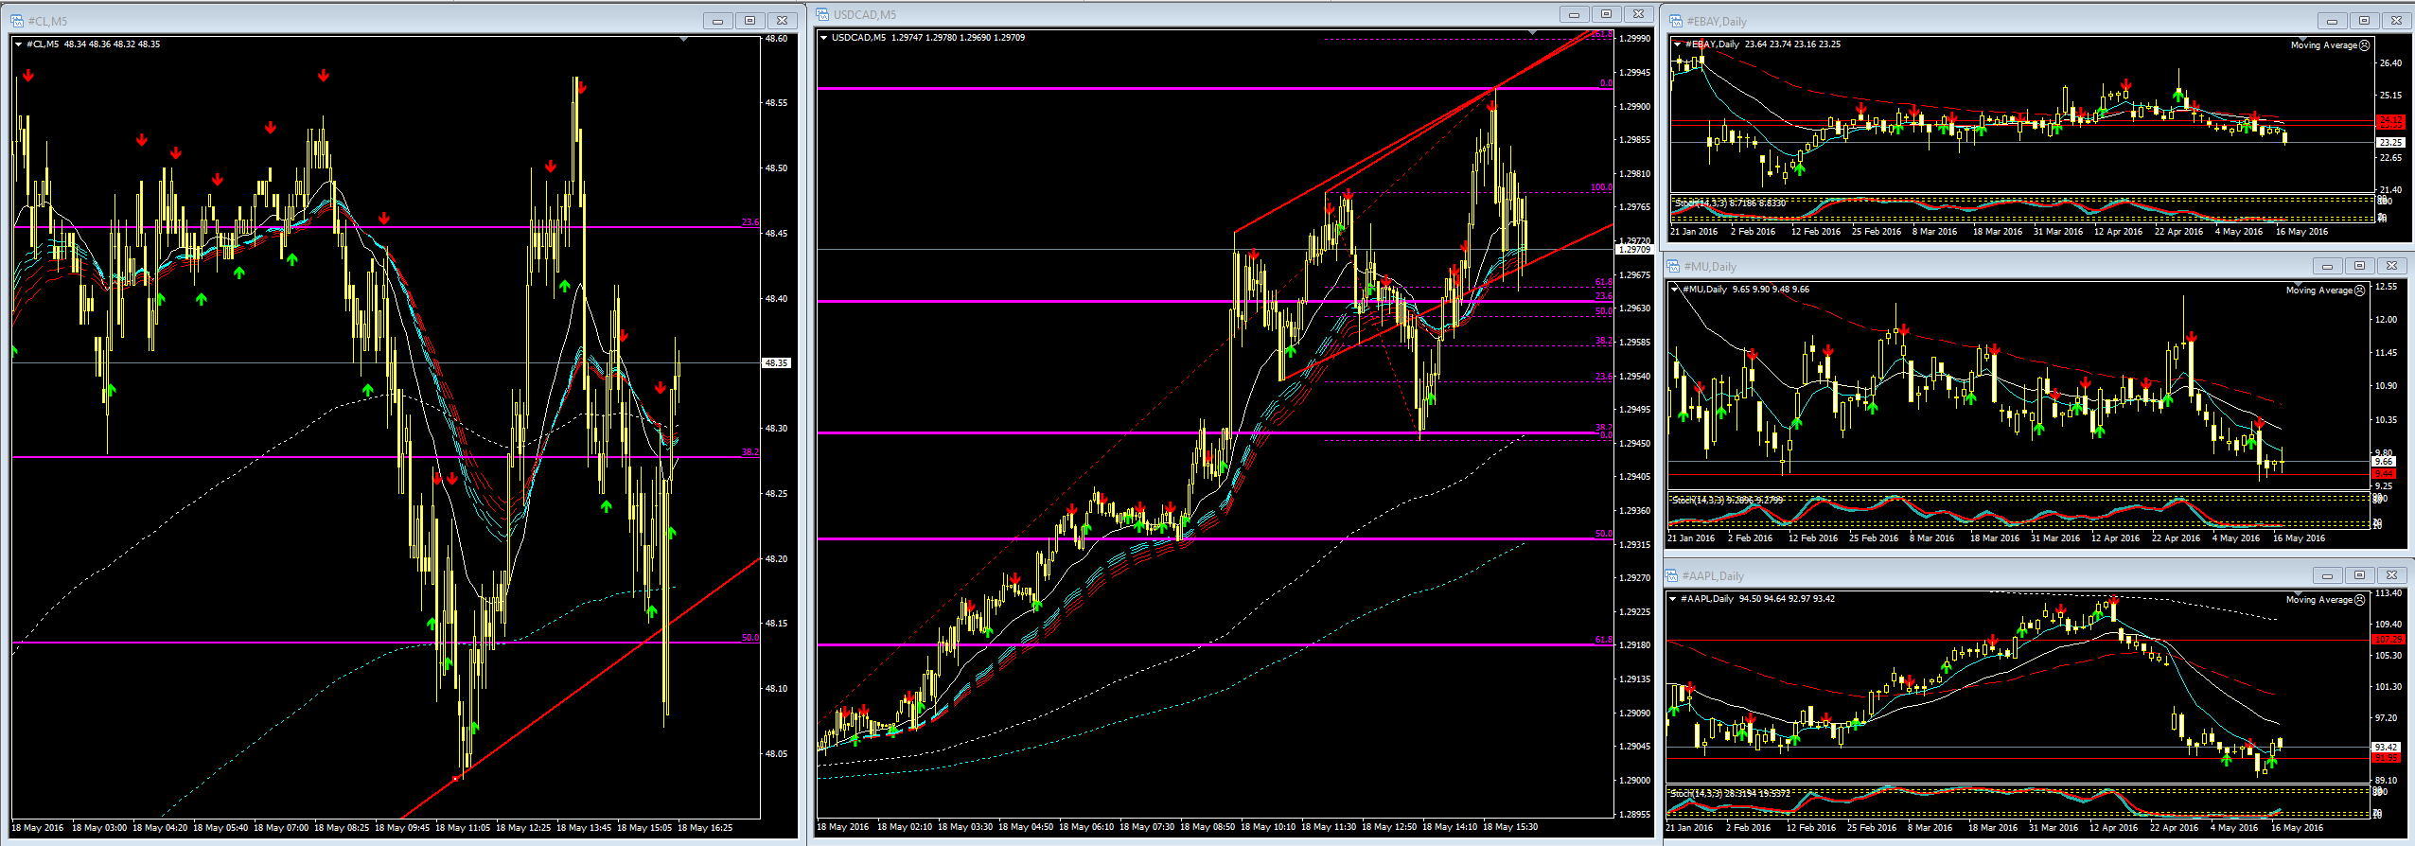Click Moving Average label in EBAY chart
Image resolution: width=2415 pixels, height=846 pixels.
click(2324, 45)
